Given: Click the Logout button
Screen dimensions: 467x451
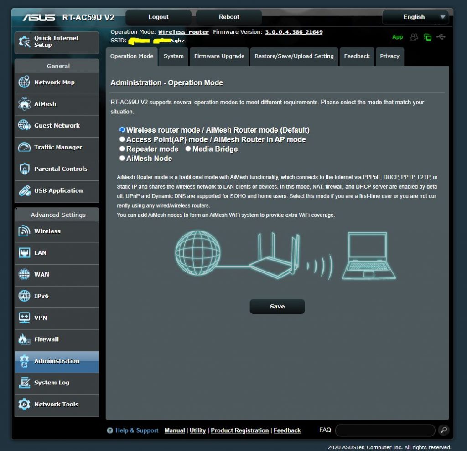Looking at the screenshot, I should click(x=158, y=17).
